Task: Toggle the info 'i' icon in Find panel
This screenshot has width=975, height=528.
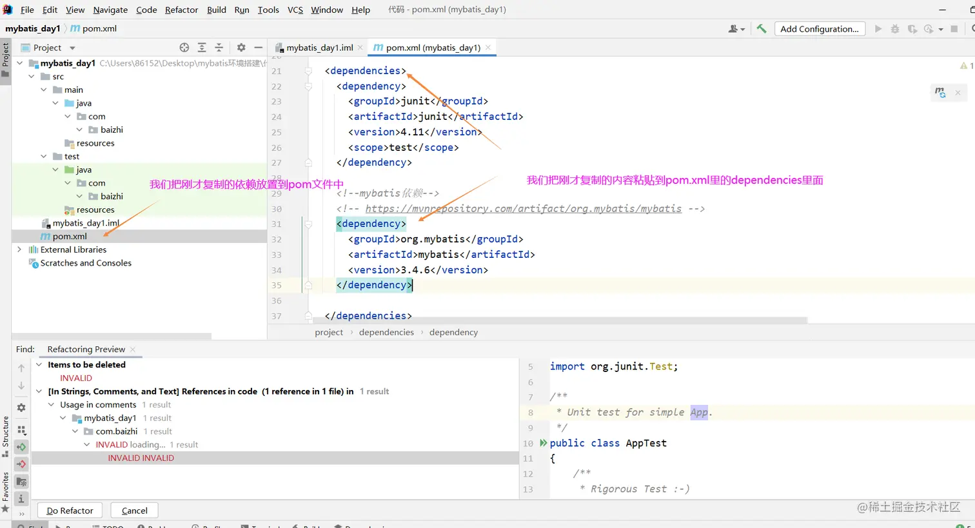Action: pos(21,499)
